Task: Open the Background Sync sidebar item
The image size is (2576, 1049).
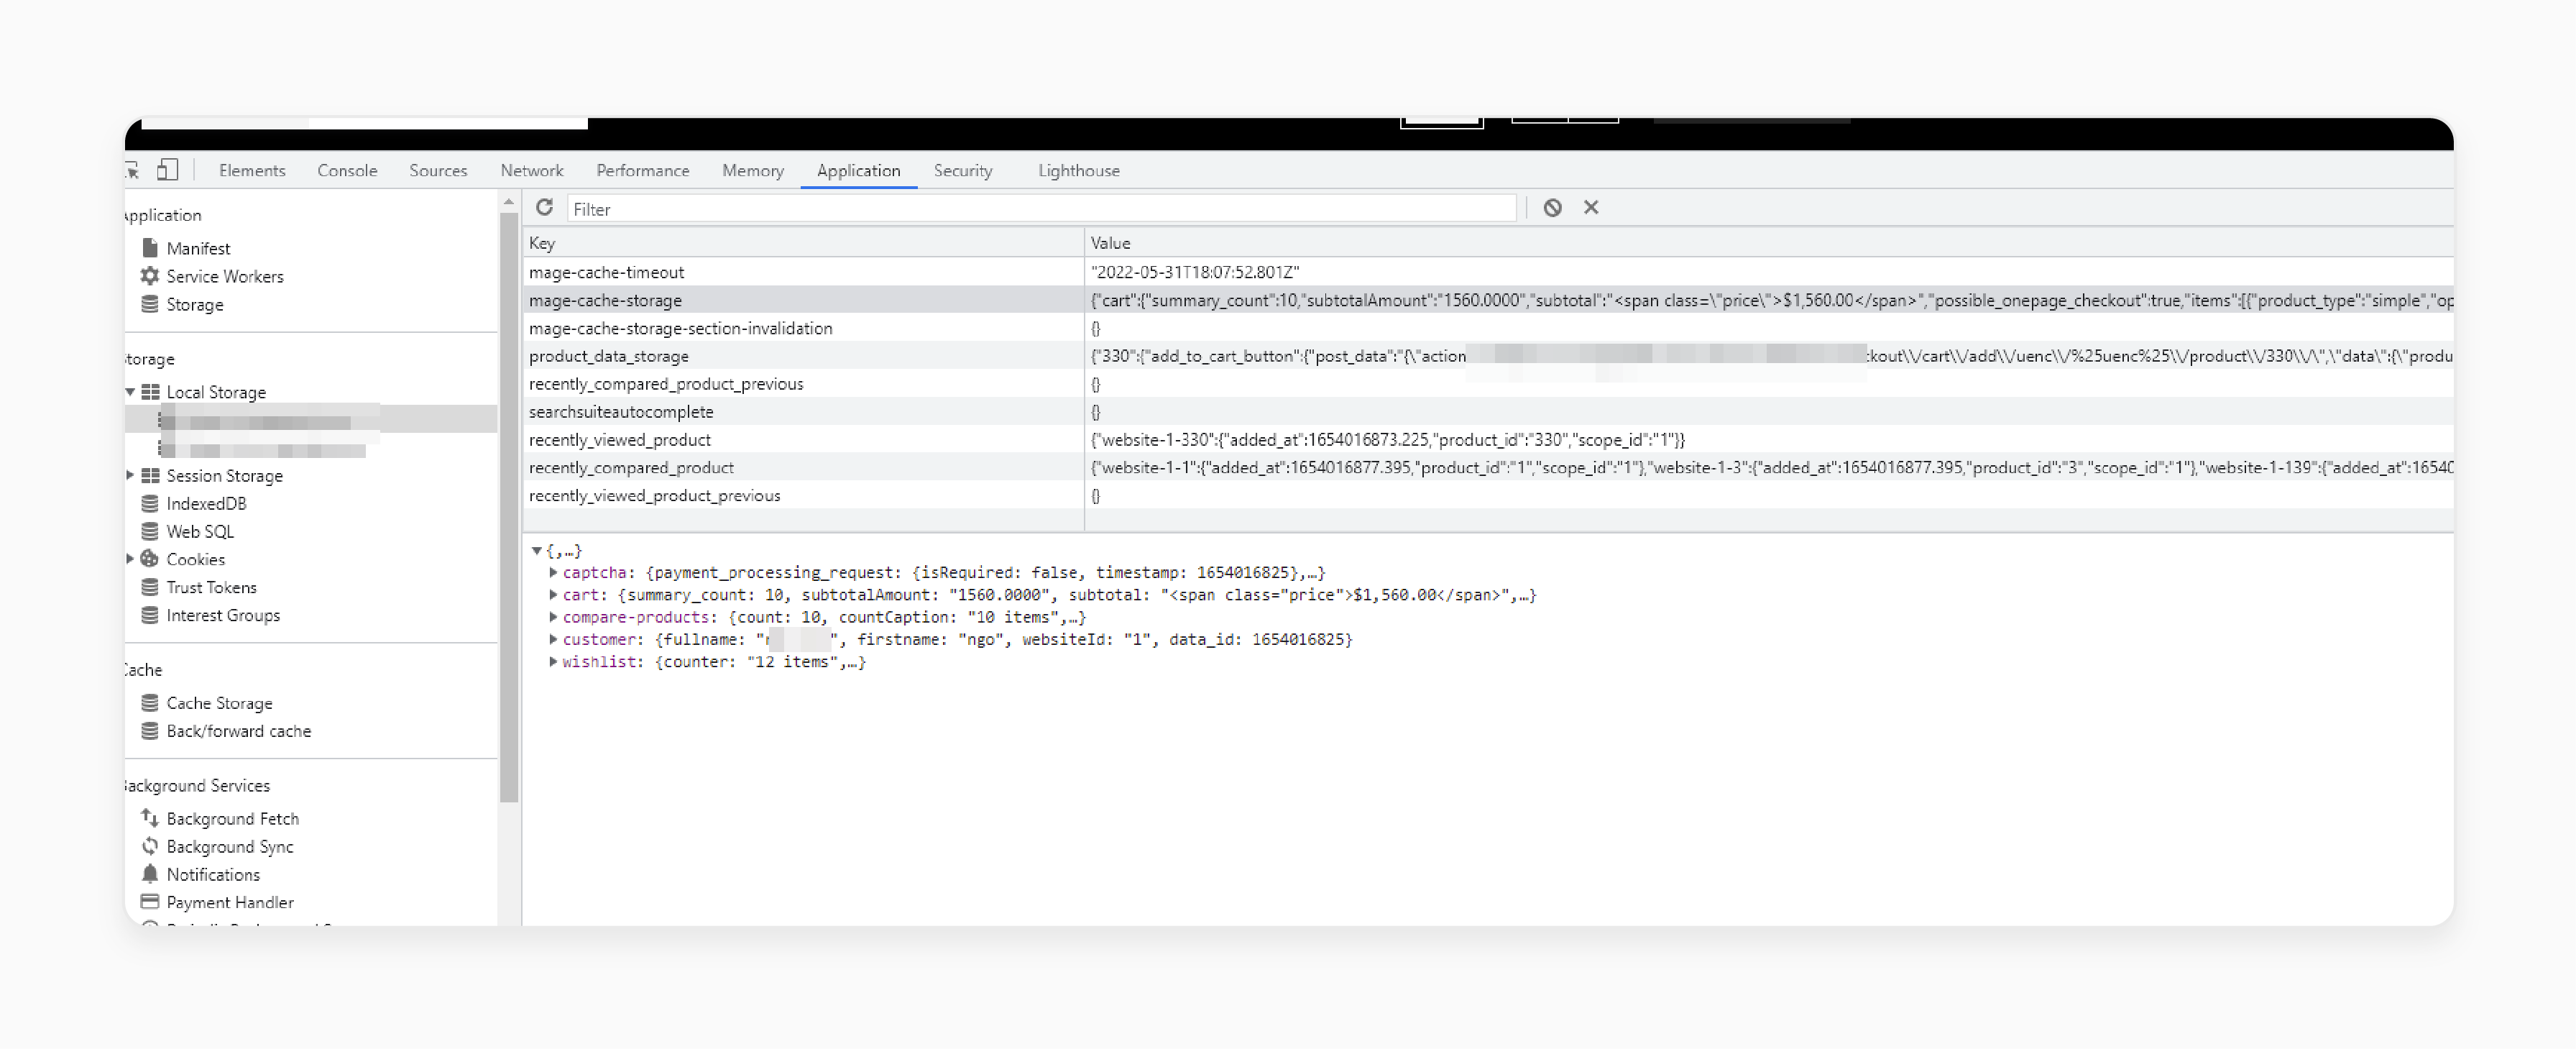Action: click(x=230, y=846)
